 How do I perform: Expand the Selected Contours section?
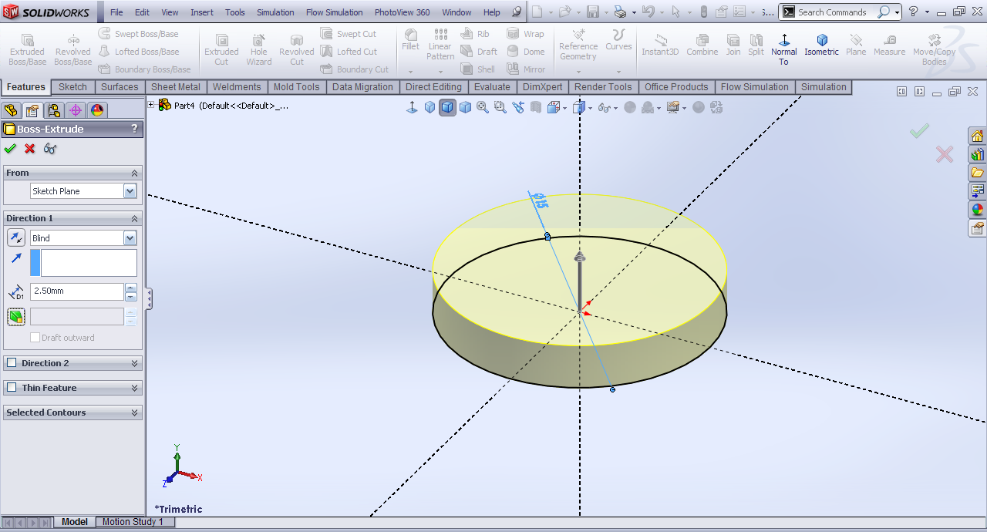135,412
